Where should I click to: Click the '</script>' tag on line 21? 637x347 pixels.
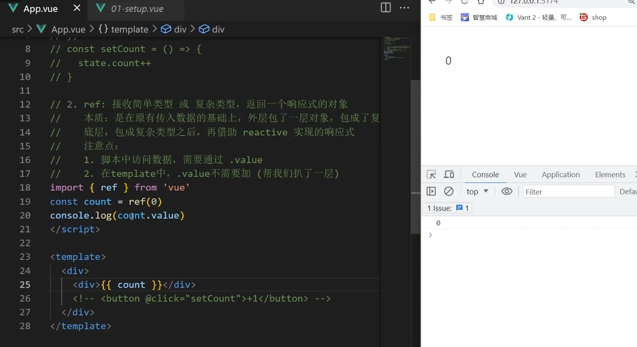point(75,229)
